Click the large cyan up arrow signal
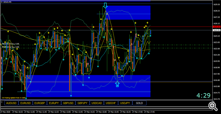The width and height of the screenshot is (221, 114). click(117, 84)
